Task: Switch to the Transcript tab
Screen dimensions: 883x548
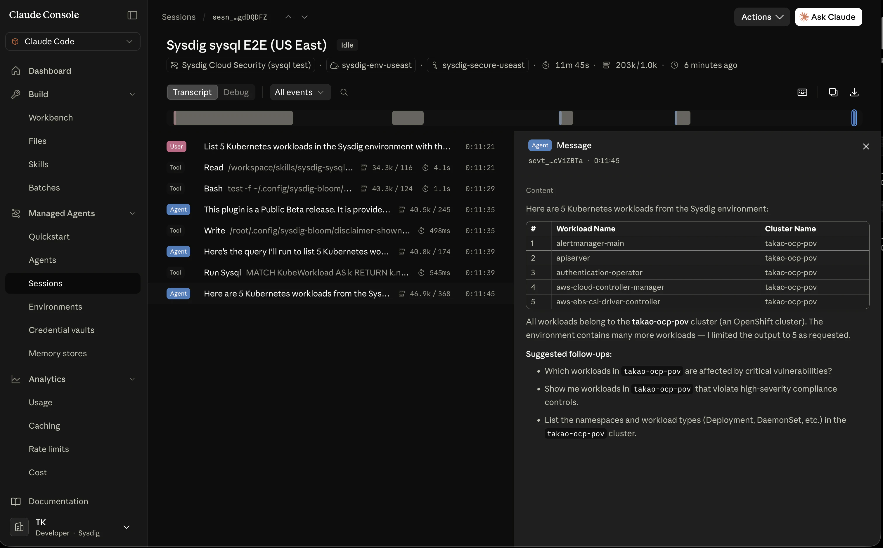Action: coord(192,92)
